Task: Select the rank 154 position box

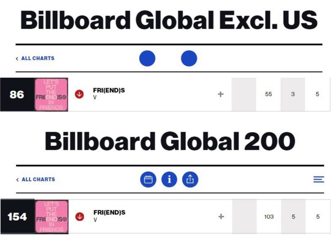Action: click(x=17, y=217)
